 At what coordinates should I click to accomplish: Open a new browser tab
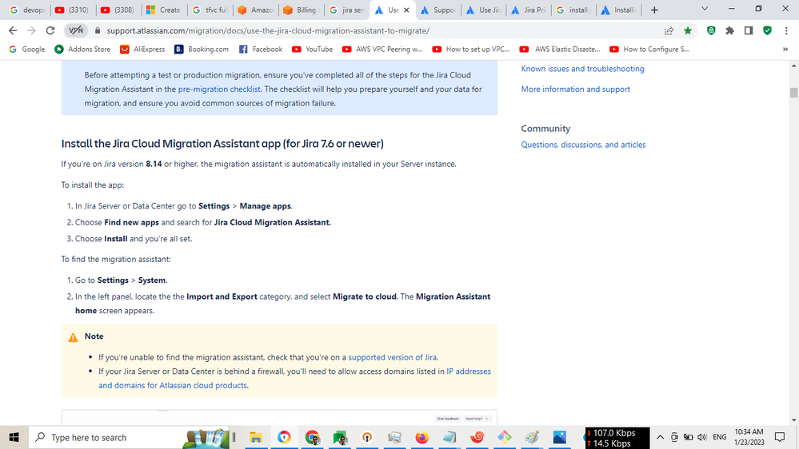tap(654, 10)
